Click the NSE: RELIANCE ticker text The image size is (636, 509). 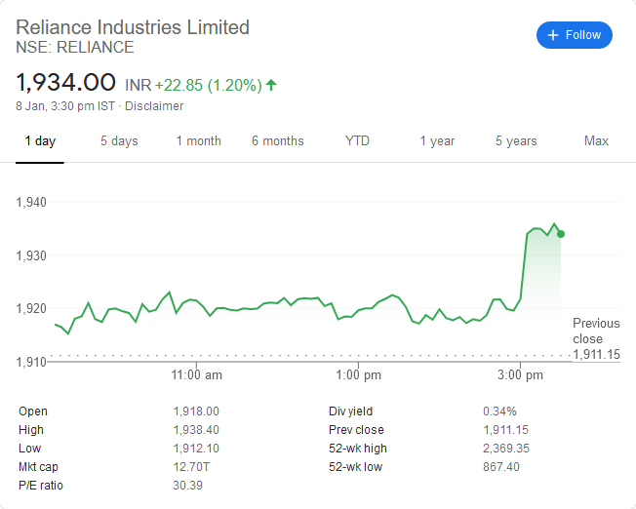click(x=75, y=48)
